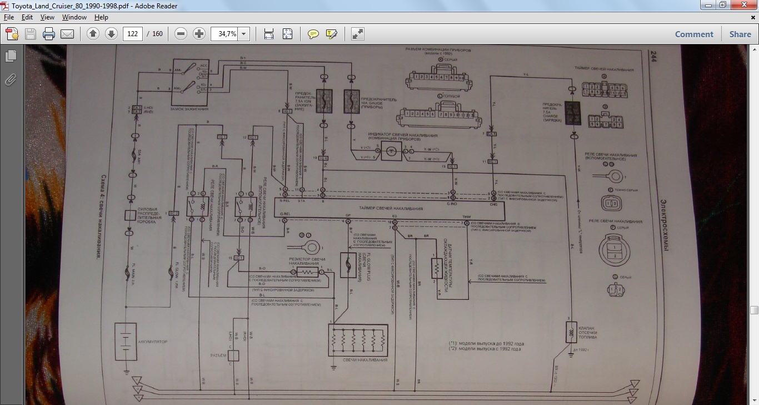Click the scrolling mode icon
Viewport: 759px width, 405px height.
tap(269, 34)
